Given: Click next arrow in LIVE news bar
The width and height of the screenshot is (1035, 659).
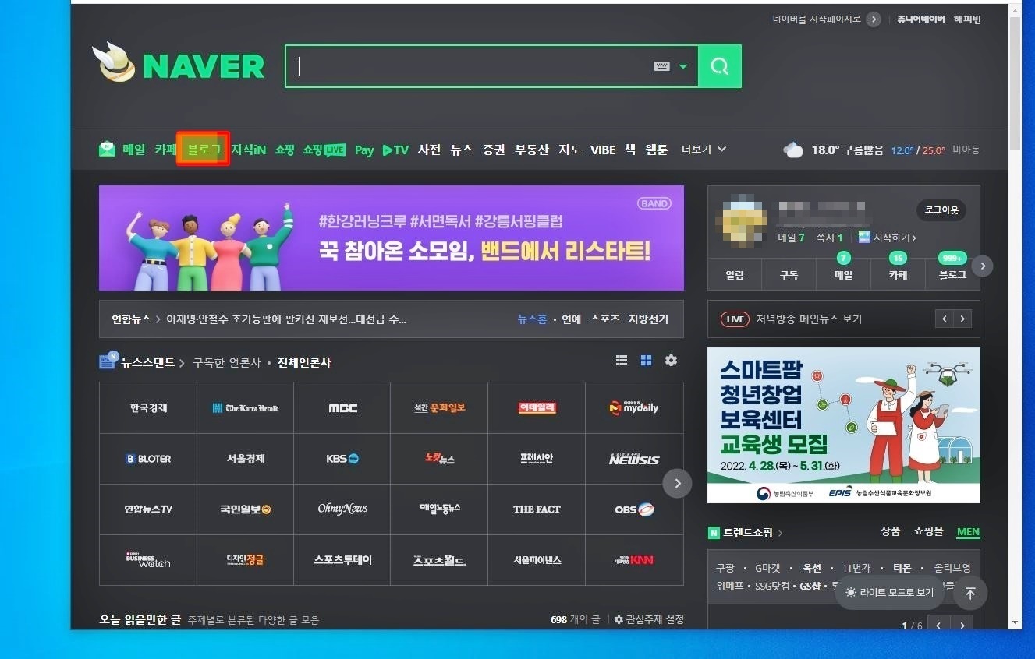Looking at the screenshot, I should [x=963, y=319].
